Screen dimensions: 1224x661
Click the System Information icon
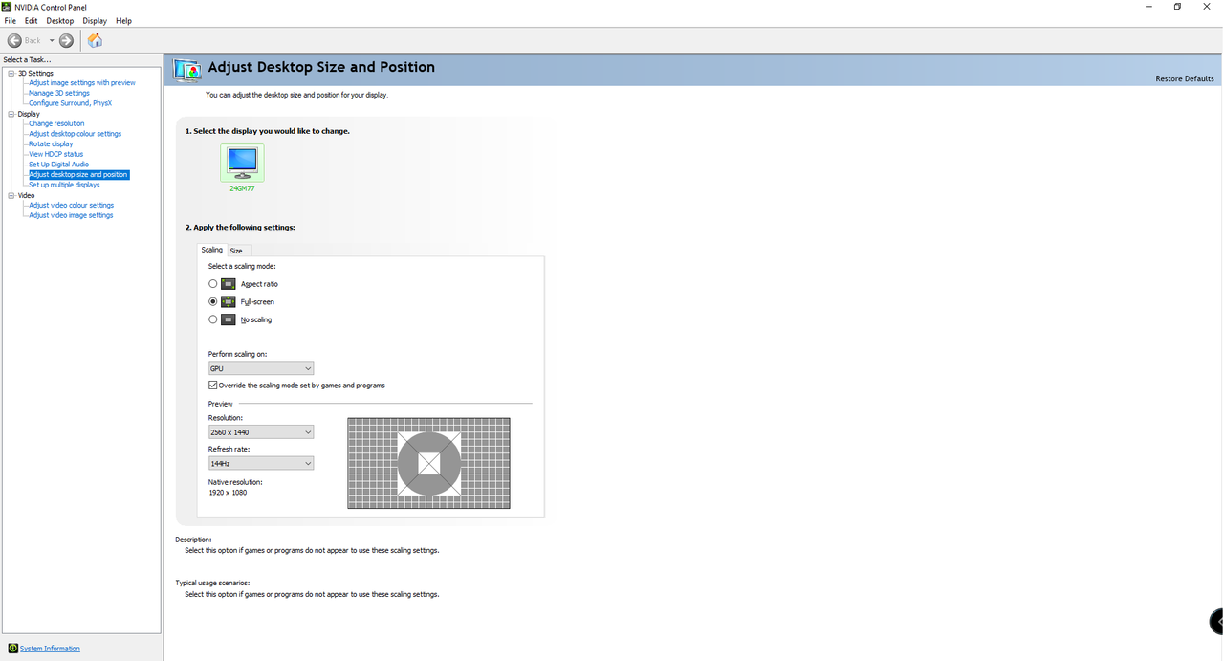click(13, 648)
